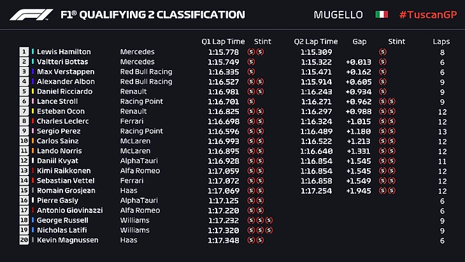Image resolution: width=465 pixels, height=262 pixels.
Task: Click the Gap column header
Action: (x=359, y=41)
